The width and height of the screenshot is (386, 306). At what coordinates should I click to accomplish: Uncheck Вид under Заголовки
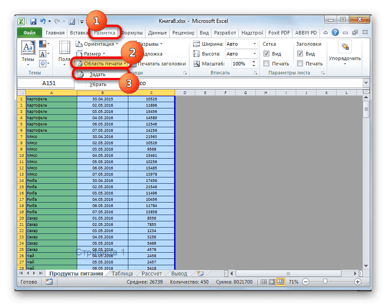pyautogui.click(x=300, y=53)
